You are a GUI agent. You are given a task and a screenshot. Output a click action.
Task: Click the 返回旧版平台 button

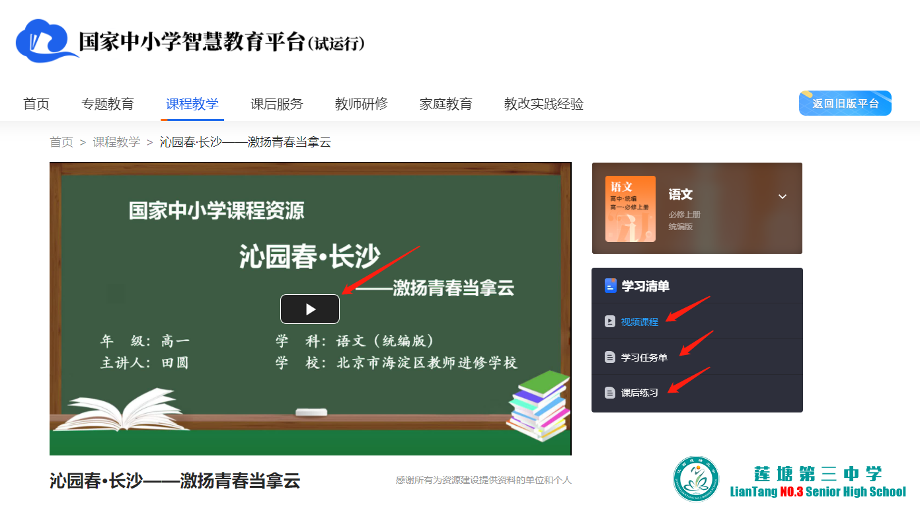pyautogui.click(x=845, y=103)
